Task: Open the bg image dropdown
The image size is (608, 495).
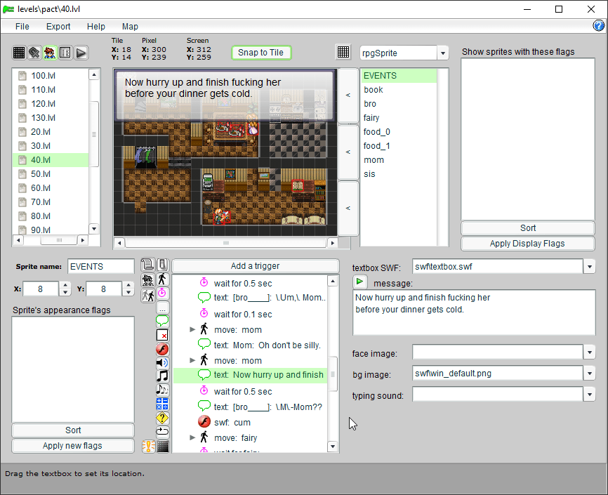Action: pyautogui.click(x=590, y=374)
